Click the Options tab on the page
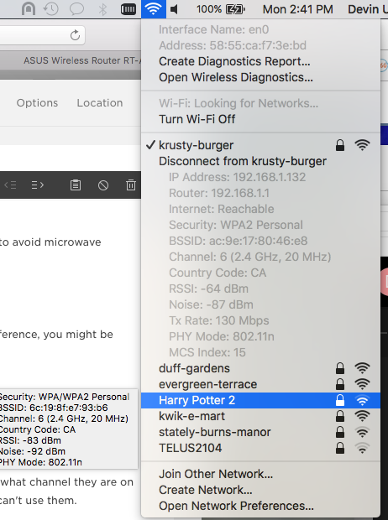Viewport: 388px width, 520px height. 37,103
